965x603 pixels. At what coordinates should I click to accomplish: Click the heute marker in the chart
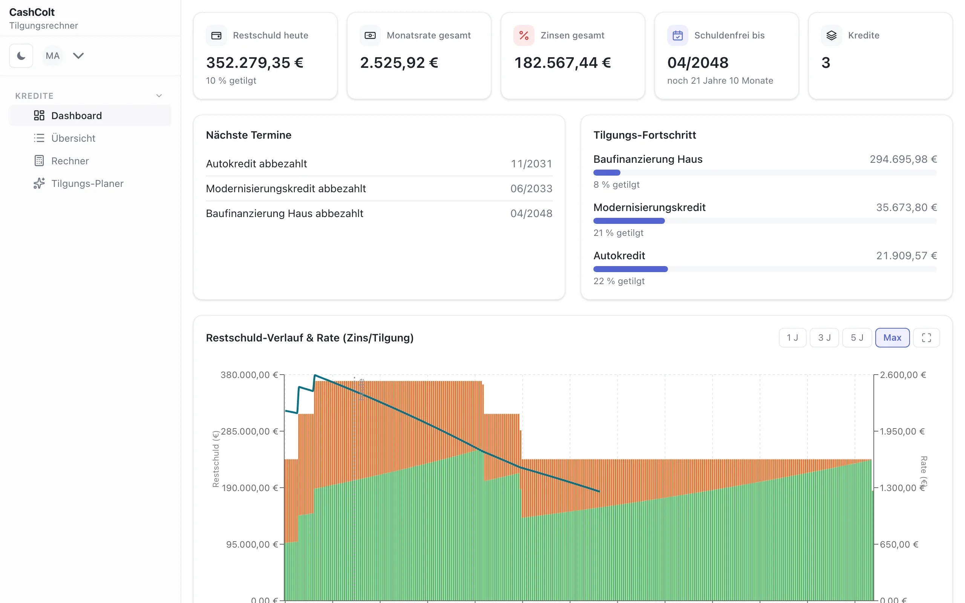[x=361, y=390]
